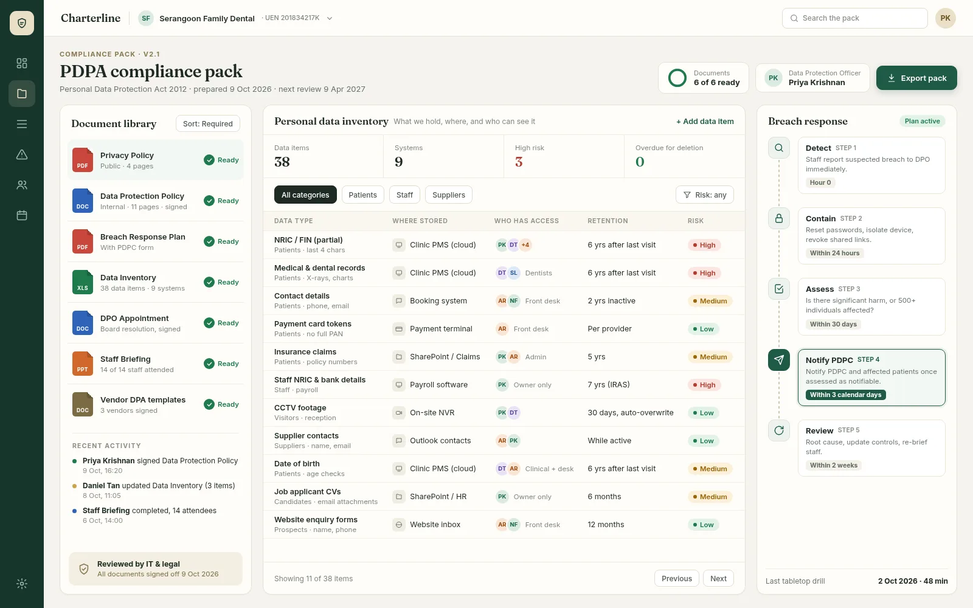Switch to the Staff category tab
973x608 pixels.
click(404, 195)
